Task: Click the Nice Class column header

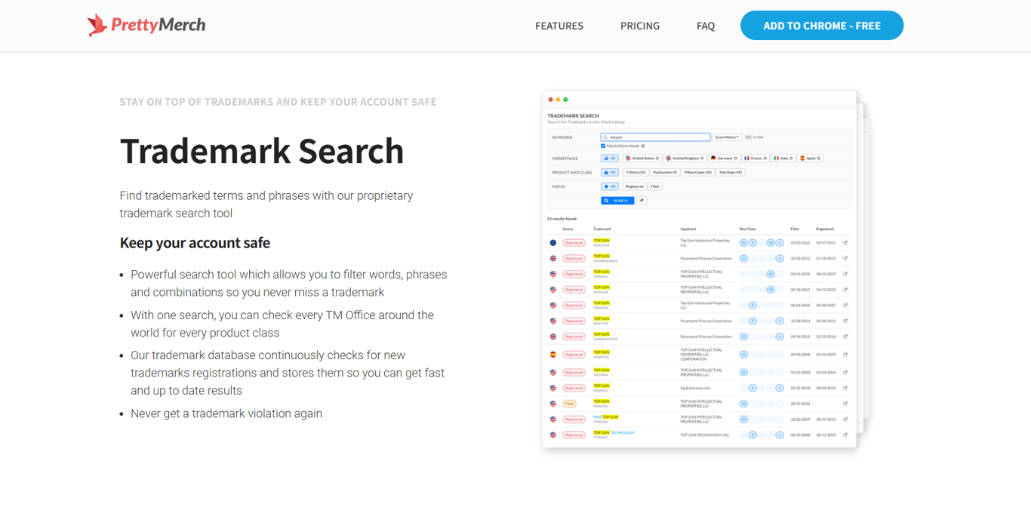Action: (x=747, y=229)
